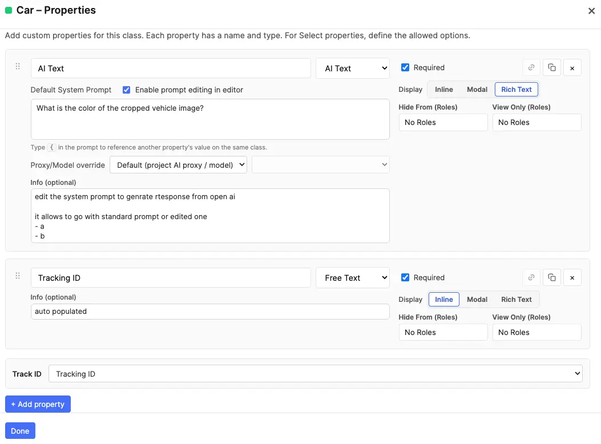This screenshot has height=444, width=601.
Task: Click the Done button
Action: click(20, 431)
